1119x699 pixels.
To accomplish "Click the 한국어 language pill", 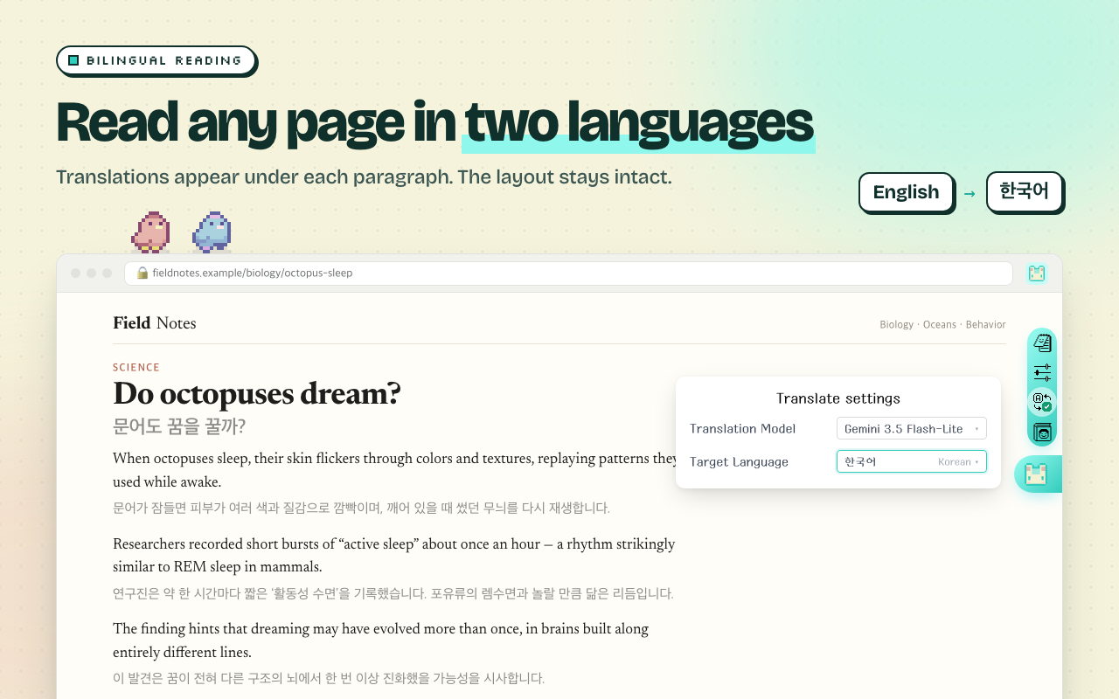I will [x=1024, y=191].
